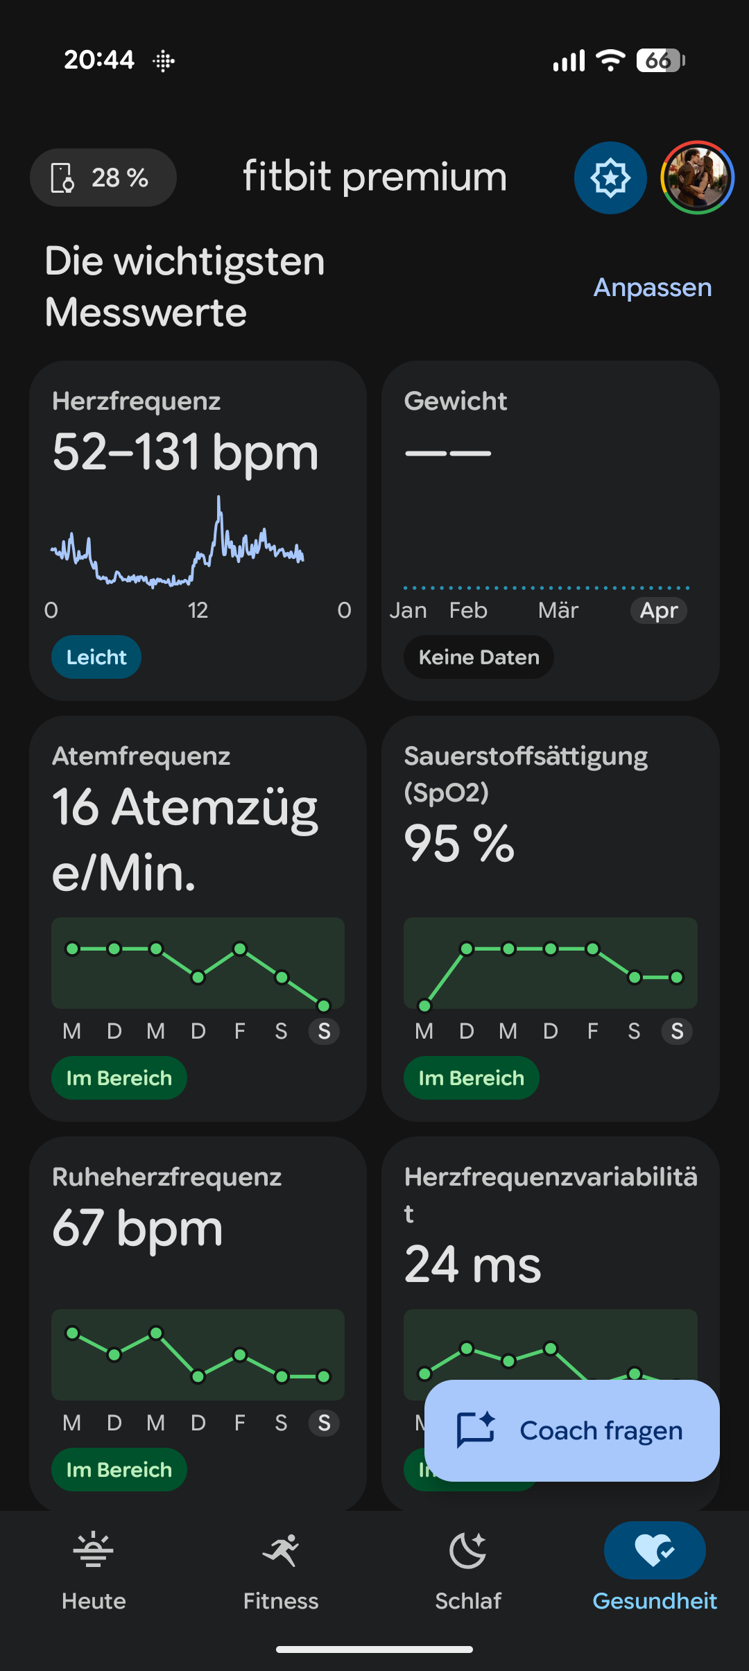Tap the profile picture avatar
Viewport: 749px width, 1671px height.
[x=697, y=178]
